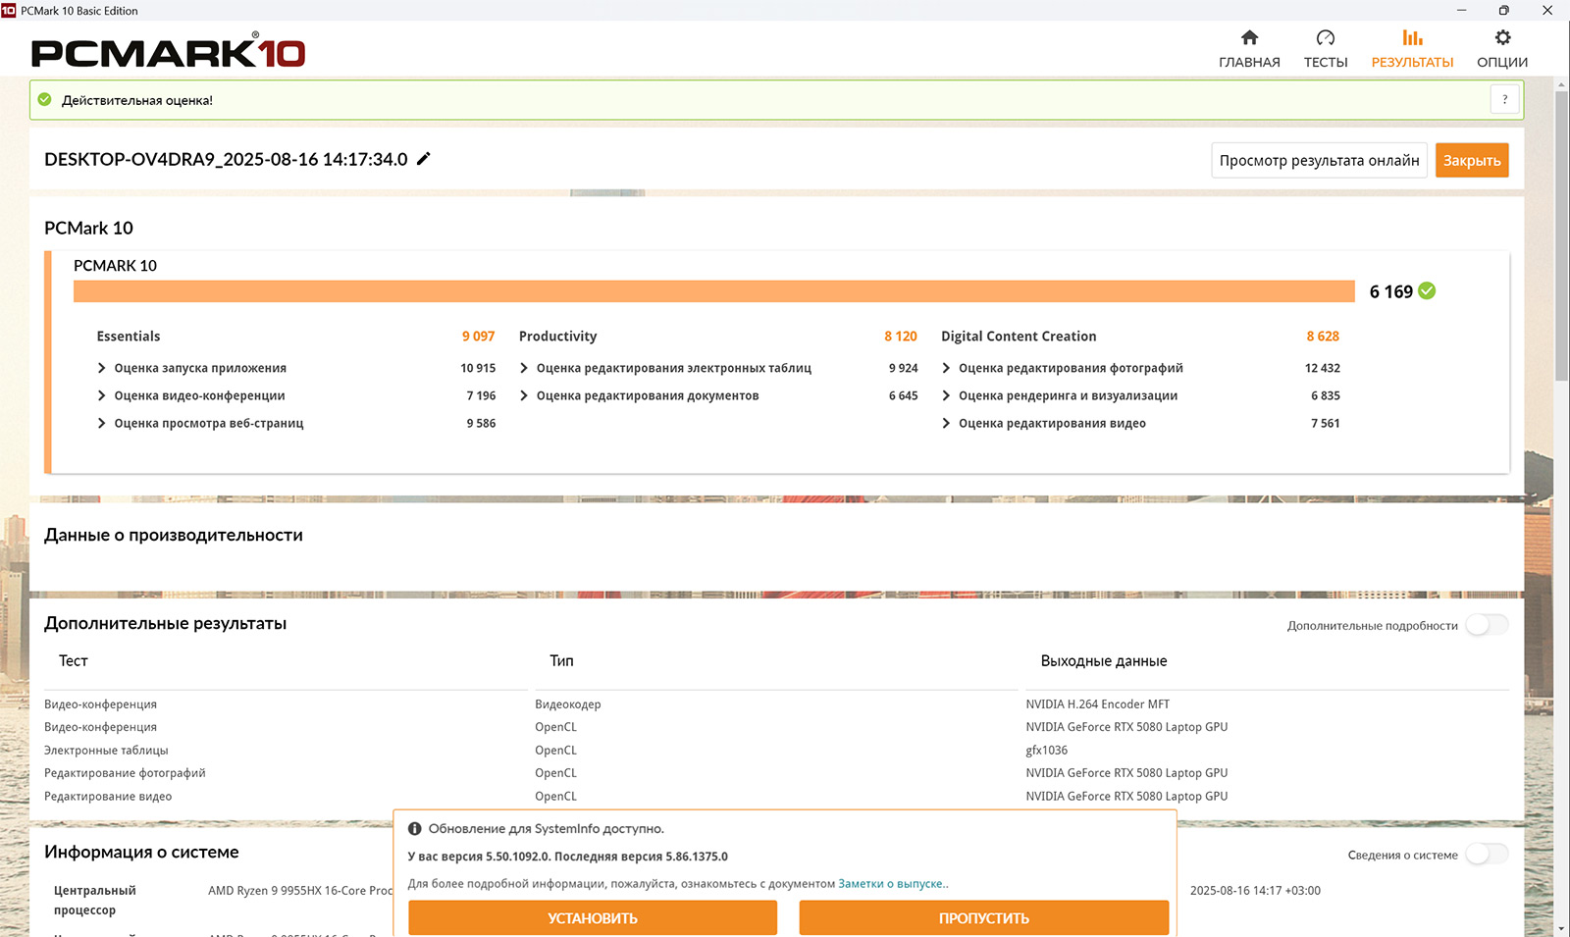The width and height of the screenshot is (1570, 937).
Task: Click the info icon in the SystemInfo update popup
Action: (x=415, y=829)
